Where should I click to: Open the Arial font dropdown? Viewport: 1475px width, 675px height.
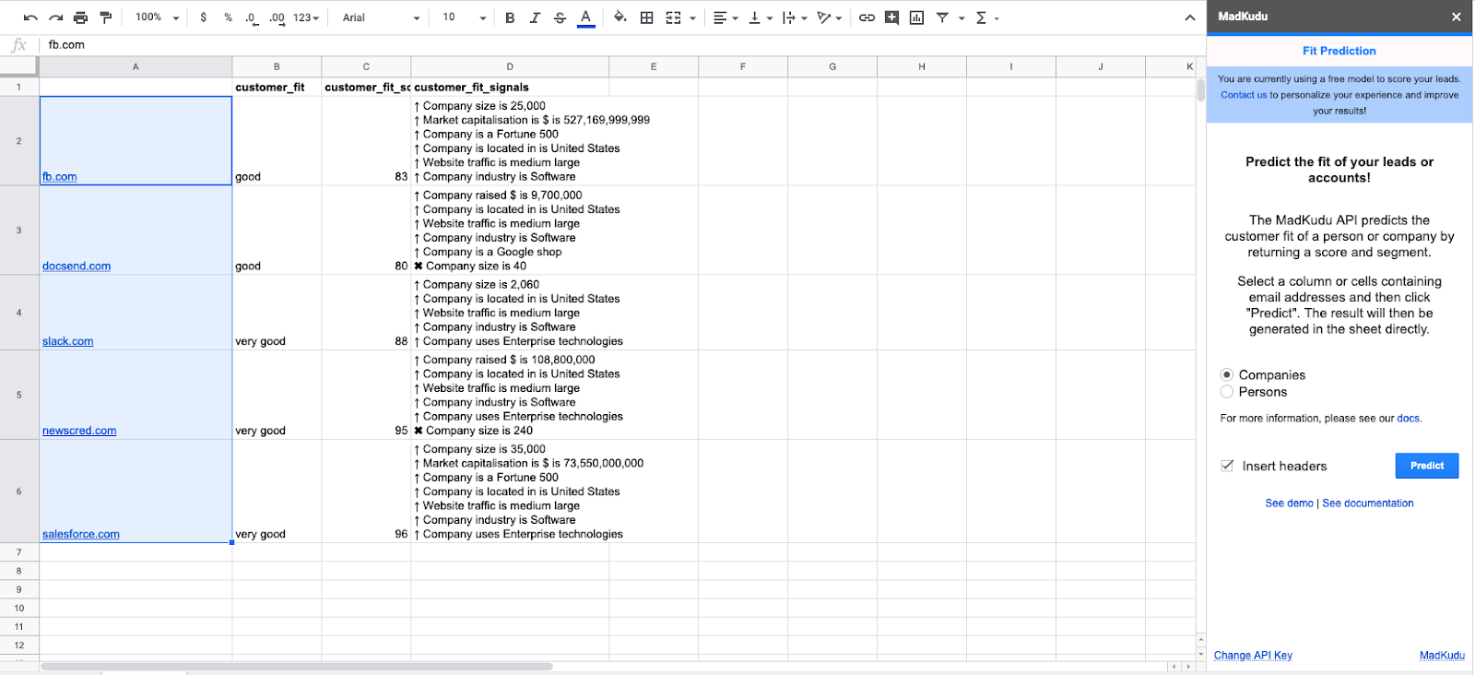coord(381,18)
